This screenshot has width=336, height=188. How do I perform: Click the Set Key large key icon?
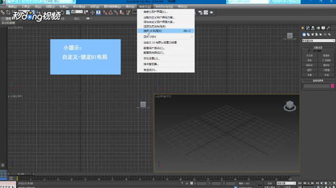[260, 185]
